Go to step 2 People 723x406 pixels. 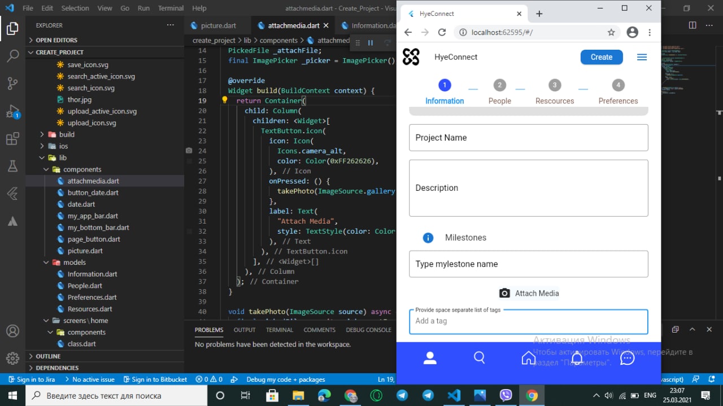click(x=499, y=93)
